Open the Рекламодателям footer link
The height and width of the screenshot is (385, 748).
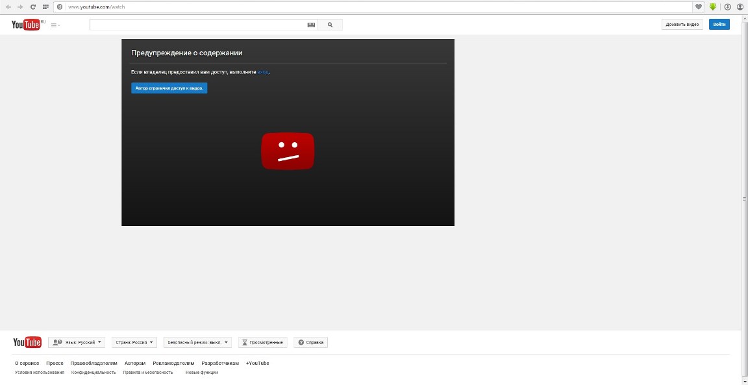[x=173, y=363]
